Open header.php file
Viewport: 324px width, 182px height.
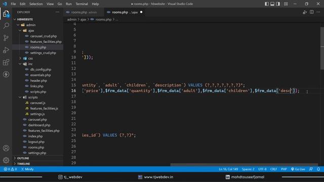(x=38, y=81)
